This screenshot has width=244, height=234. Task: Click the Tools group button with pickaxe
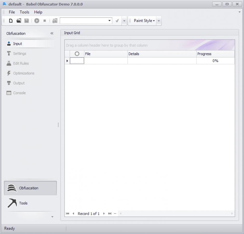30,203
